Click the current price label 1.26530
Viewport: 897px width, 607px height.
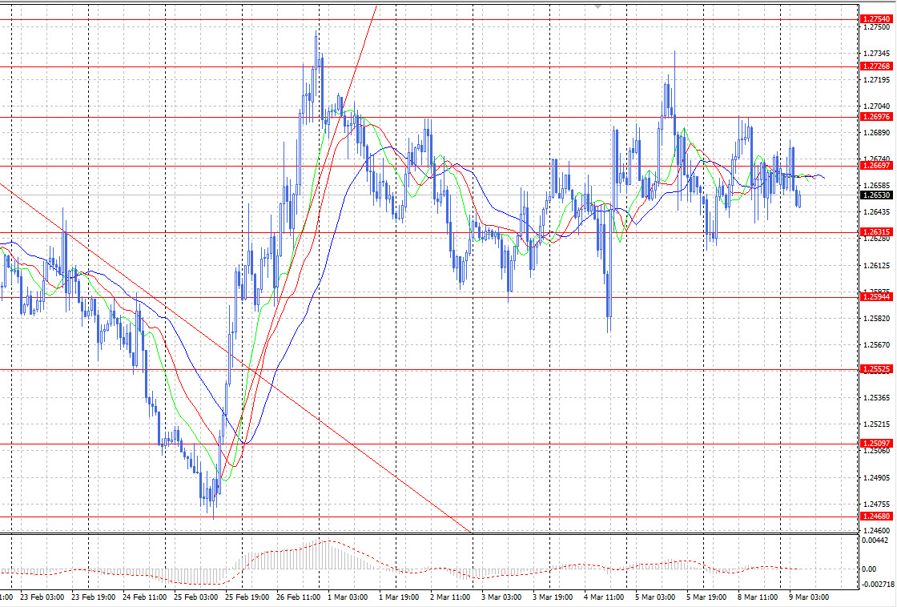pos(876,195)
